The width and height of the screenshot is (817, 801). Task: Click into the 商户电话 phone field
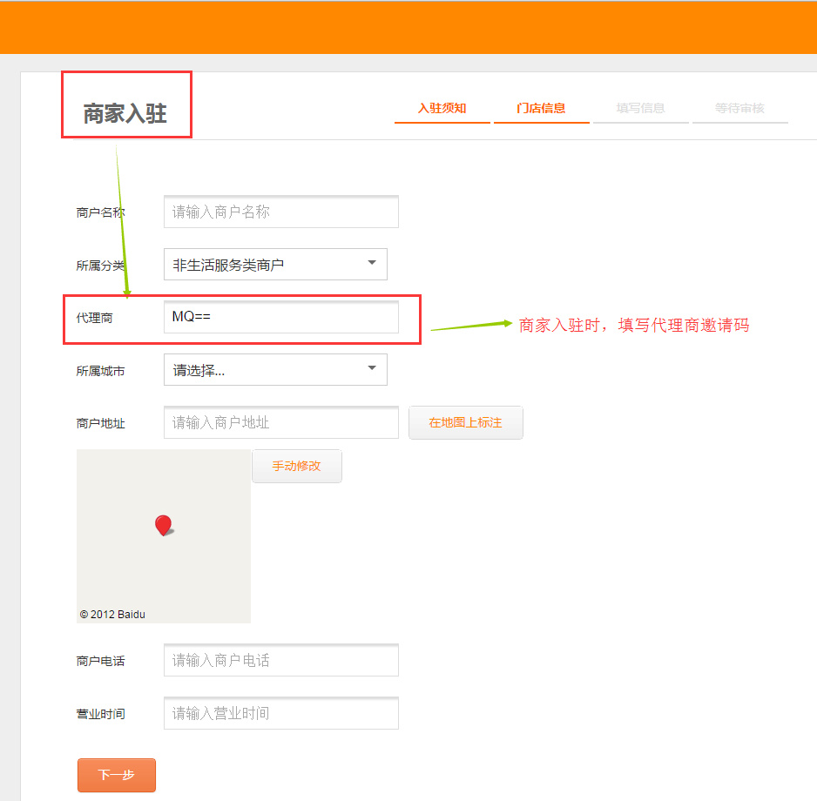(280, 661)
